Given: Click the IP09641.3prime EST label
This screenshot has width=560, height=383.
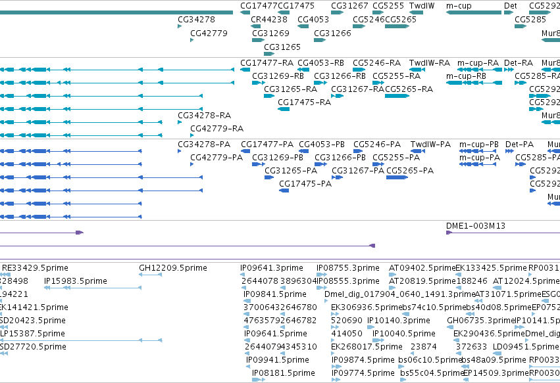Looking at the screenshot, I should click(272, 268).
